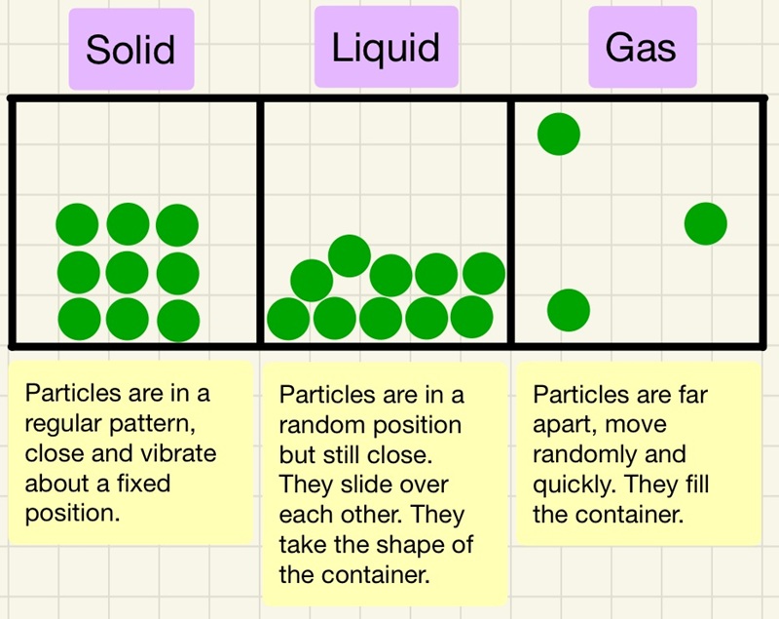Click the highest particle in the liquid box

[x=349, y=255]
